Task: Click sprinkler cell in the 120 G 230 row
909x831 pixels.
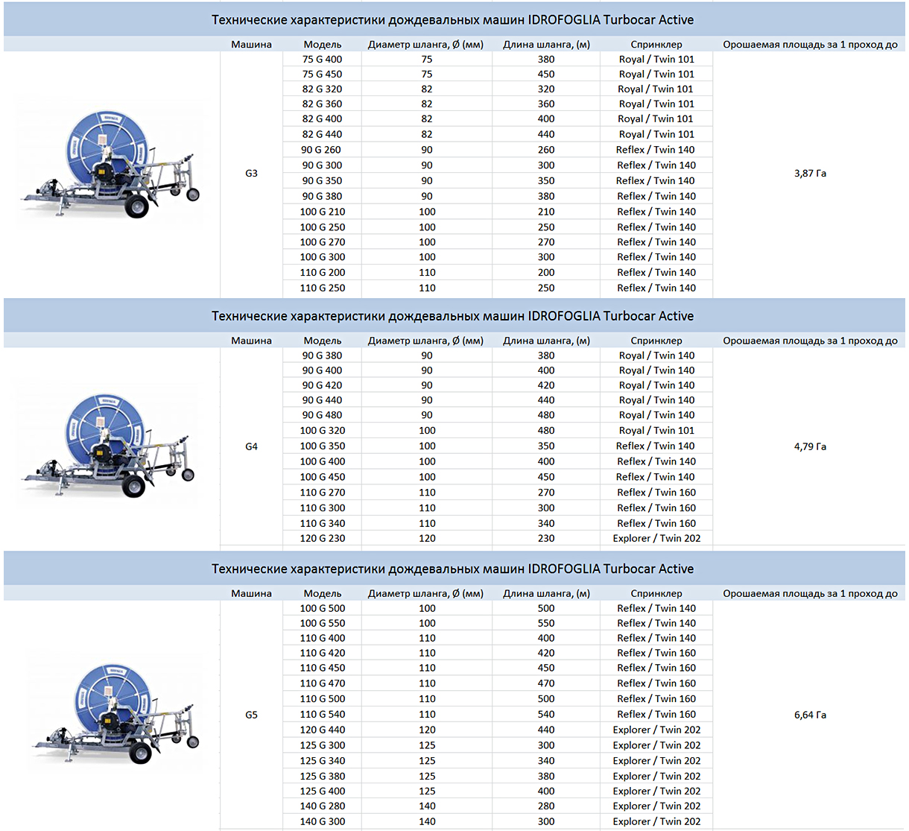Action: (x=656, y=538)
